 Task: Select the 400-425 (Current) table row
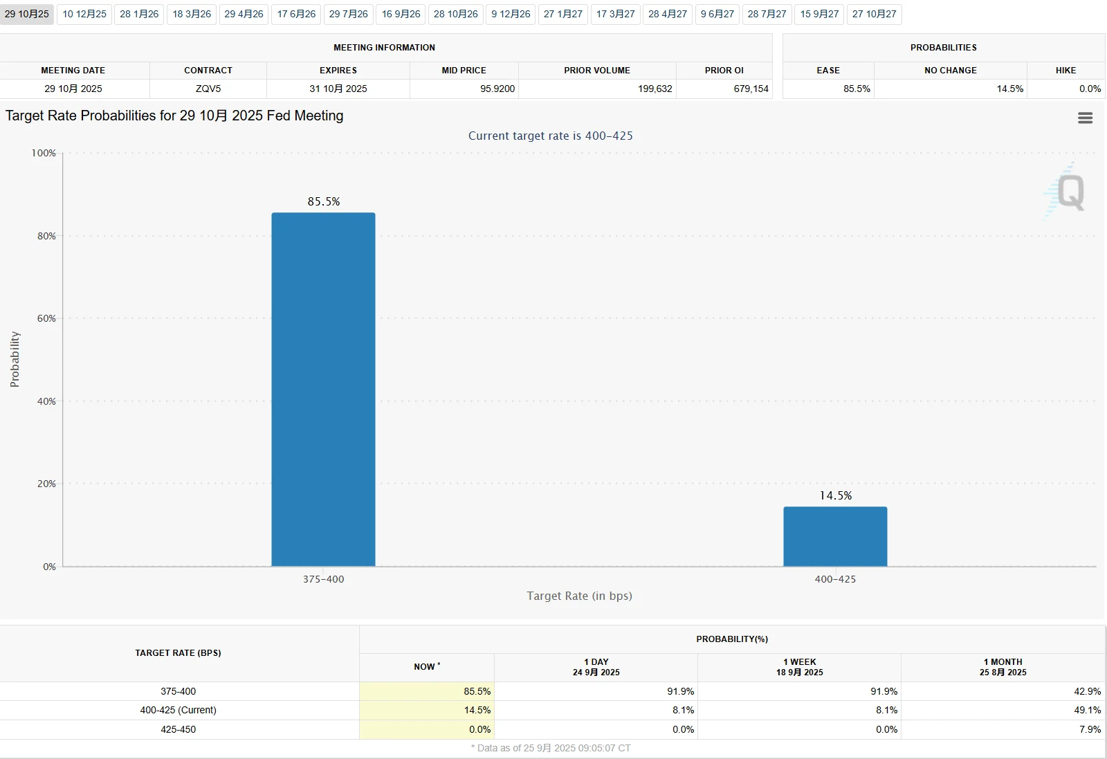(x=179, y=710)
